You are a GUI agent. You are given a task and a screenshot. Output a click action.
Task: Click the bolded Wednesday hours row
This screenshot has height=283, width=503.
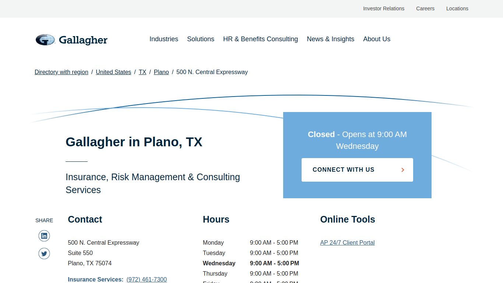pos(251,263)
